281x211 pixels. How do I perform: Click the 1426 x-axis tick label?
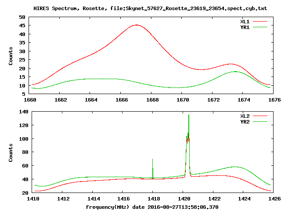tap(274, 199)
